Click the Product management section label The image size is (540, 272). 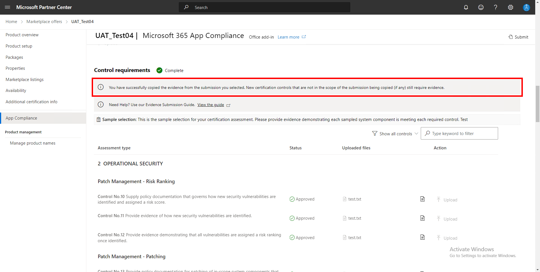click(x=23, y=132)
